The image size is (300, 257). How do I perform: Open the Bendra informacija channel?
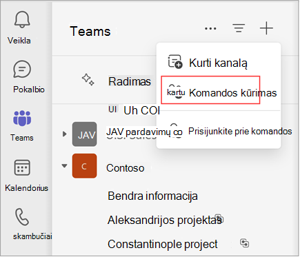[152, 196]
